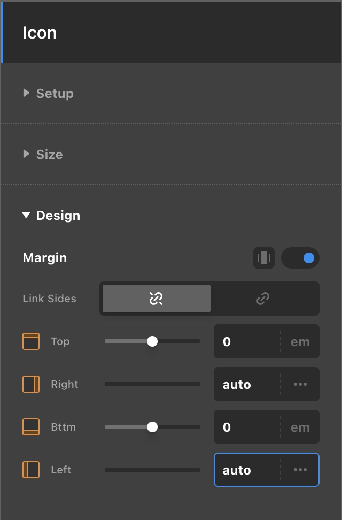Collapse the Design section
342x520 pixels.
coord(51,215)
